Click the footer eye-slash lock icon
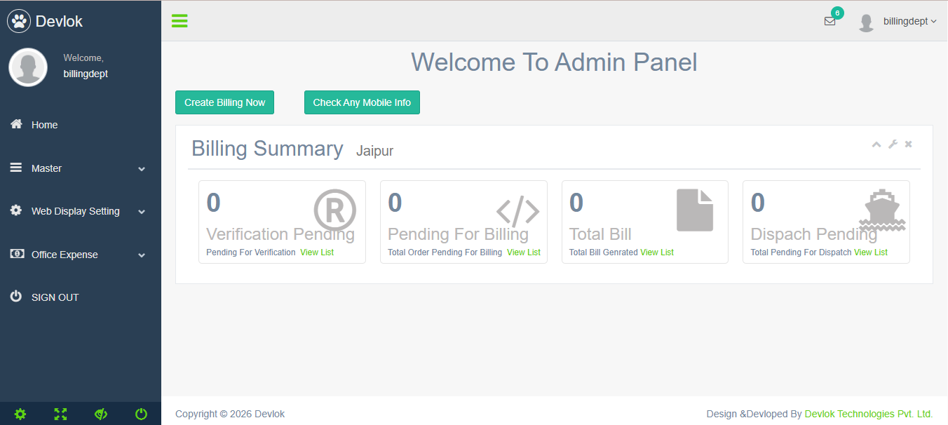948x425 pixels. click(x=101, y=414)
